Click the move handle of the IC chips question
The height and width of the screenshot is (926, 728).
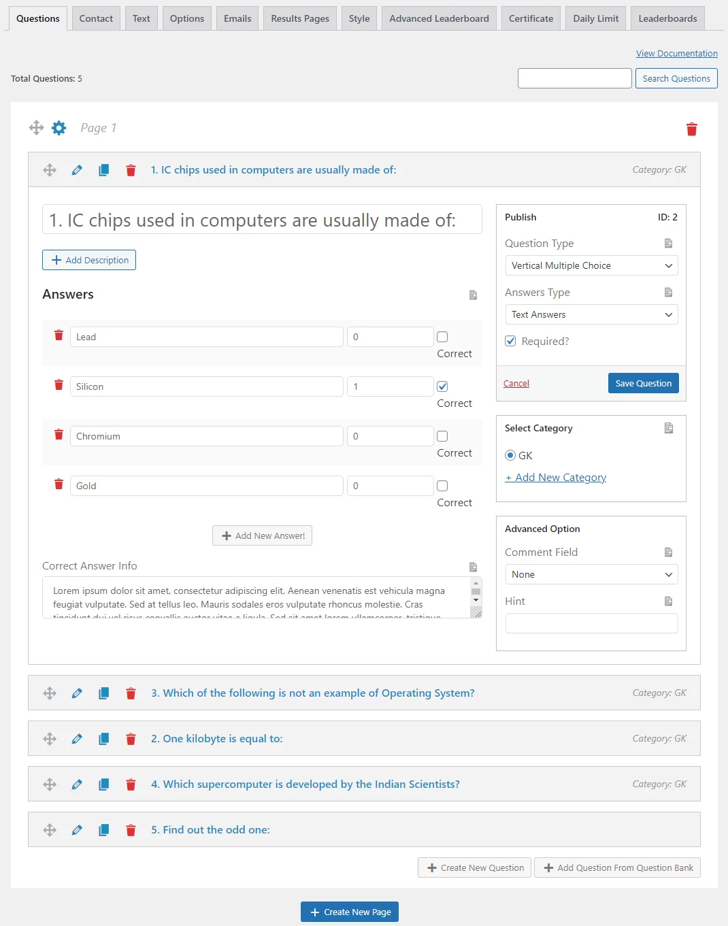pyautogui.click(x=50, y=170)
